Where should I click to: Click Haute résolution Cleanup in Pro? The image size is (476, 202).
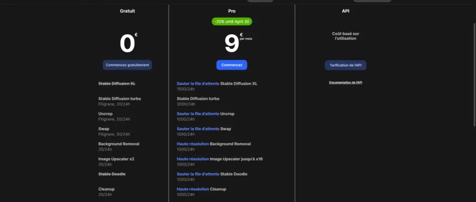click(201, 189)
